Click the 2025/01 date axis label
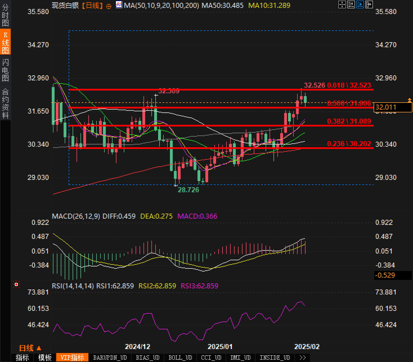 point(220,347)
